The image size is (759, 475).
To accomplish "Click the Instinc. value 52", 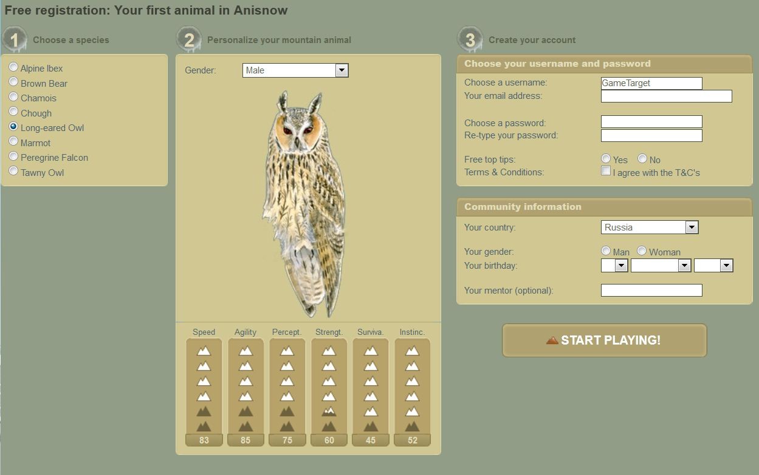I will 412,440.
